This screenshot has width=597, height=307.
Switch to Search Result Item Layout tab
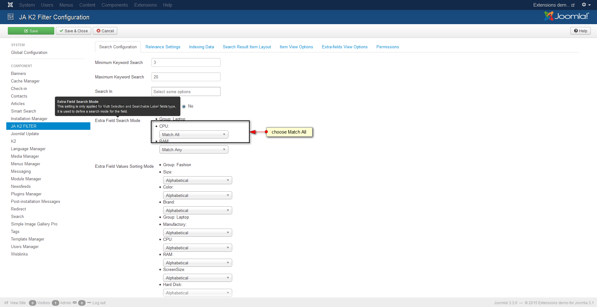[247, 47]
